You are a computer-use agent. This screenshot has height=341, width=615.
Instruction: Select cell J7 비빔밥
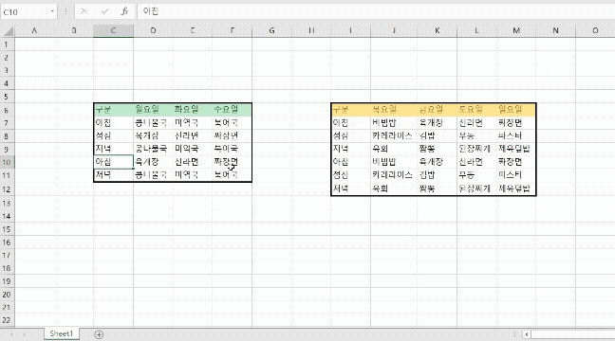(394, 123)
